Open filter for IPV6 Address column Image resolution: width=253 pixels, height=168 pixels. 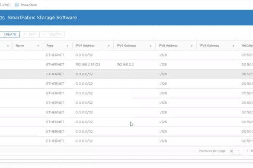coord(192,46)
